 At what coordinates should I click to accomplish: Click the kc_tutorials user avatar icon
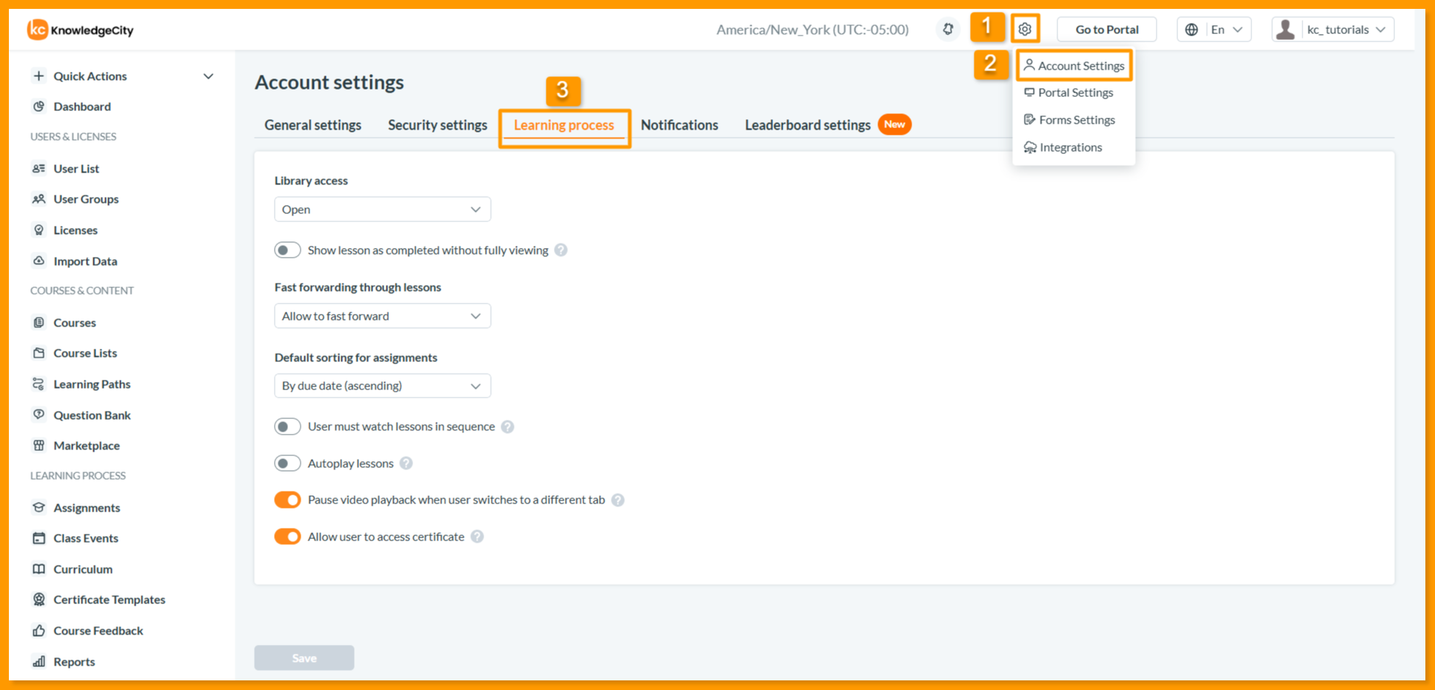point(1286,30)
